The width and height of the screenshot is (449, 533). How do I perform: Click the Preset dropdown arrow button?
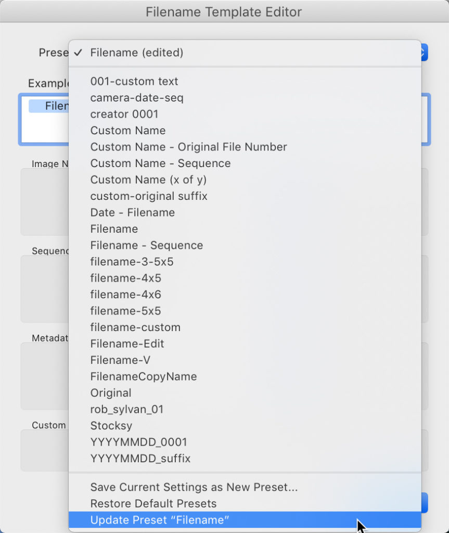[x=424, y=53]
